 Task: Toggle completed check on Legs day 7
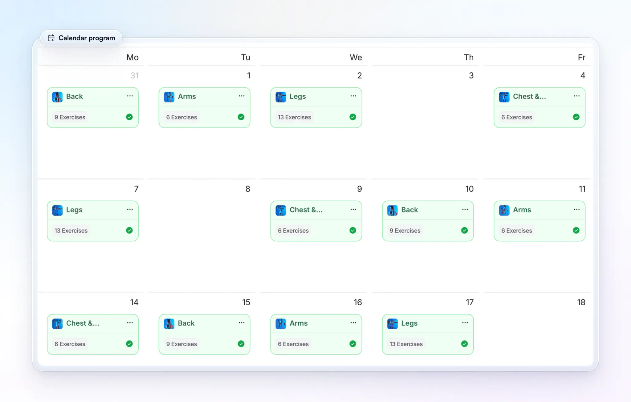129,231
